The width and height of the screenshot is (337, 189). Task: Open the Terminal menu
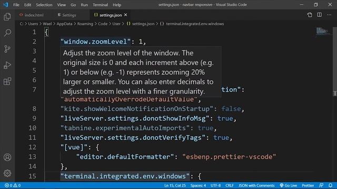point(100,5)
